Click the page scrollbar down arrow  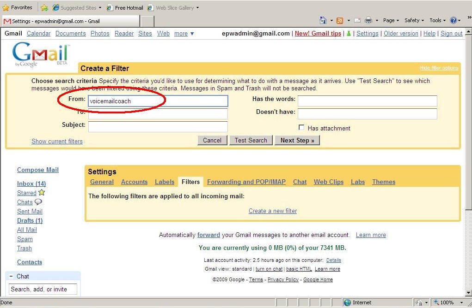coord(468,293)
